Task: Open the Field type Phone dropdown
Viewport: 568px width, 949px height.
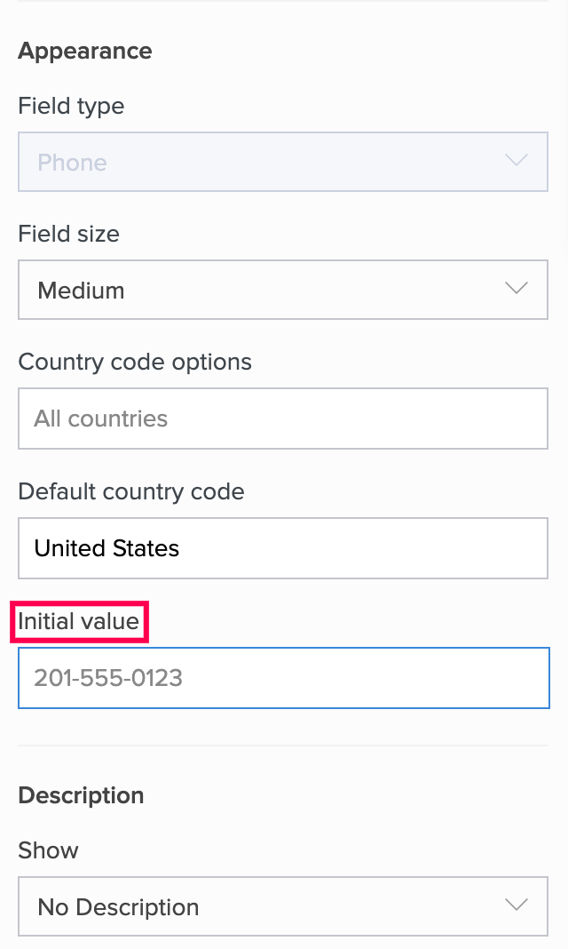Action: click(282, 162)
